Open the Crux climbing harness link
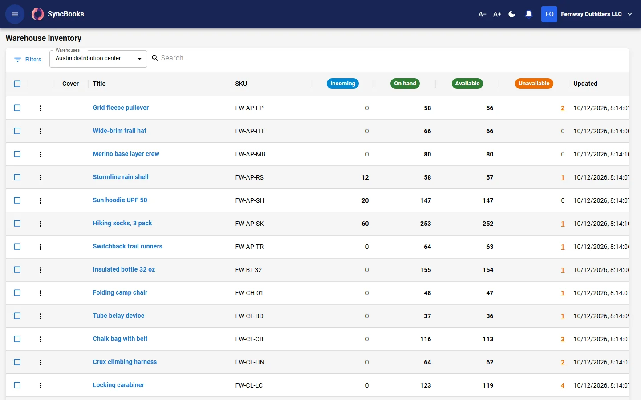 point(125,362)
